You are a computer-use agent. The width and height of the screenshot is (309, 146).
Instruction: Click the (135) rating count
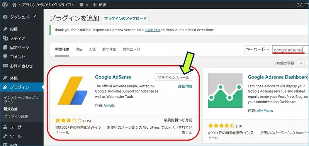[x=87, y=121]
